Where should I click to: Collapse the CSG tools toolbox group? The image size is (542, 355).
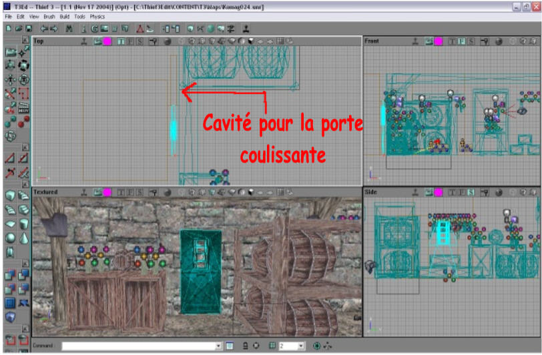(25, 264)
